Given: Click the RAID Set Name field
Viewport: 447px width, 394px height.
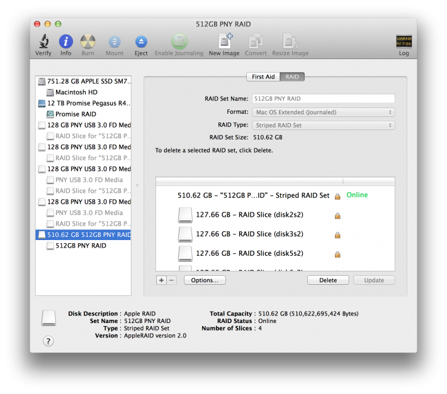Looking at the screenshot, I should coord(324,99).
